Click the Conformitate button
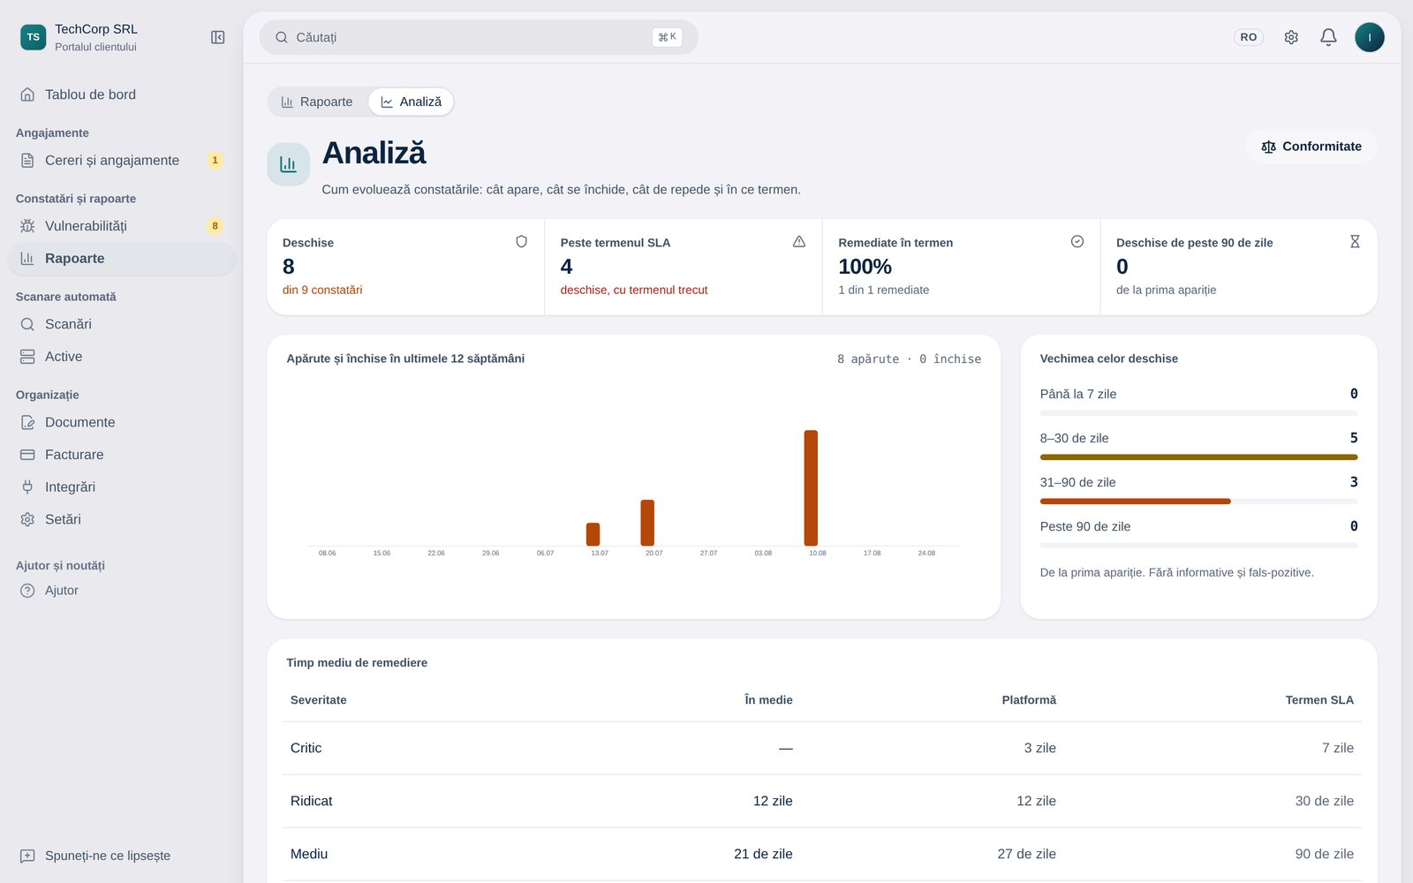This screenshot has width=1413, height=883. [1311, 147]
